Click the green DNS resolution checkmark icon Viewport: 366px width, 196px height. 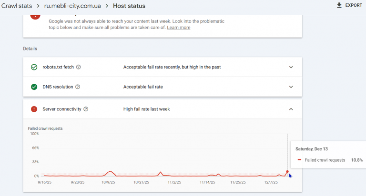pyautogui.click(x=34, y=87)
